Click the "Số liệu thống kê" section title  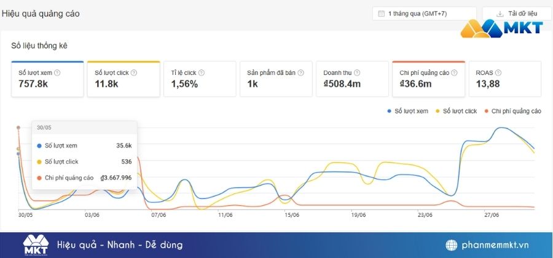[39, 46]
